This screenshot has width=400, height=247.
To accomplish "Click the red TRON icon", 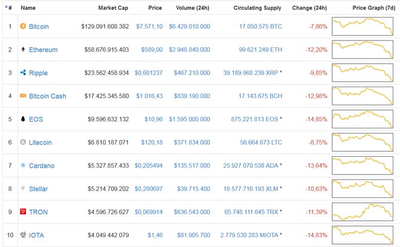I will 23,212.
